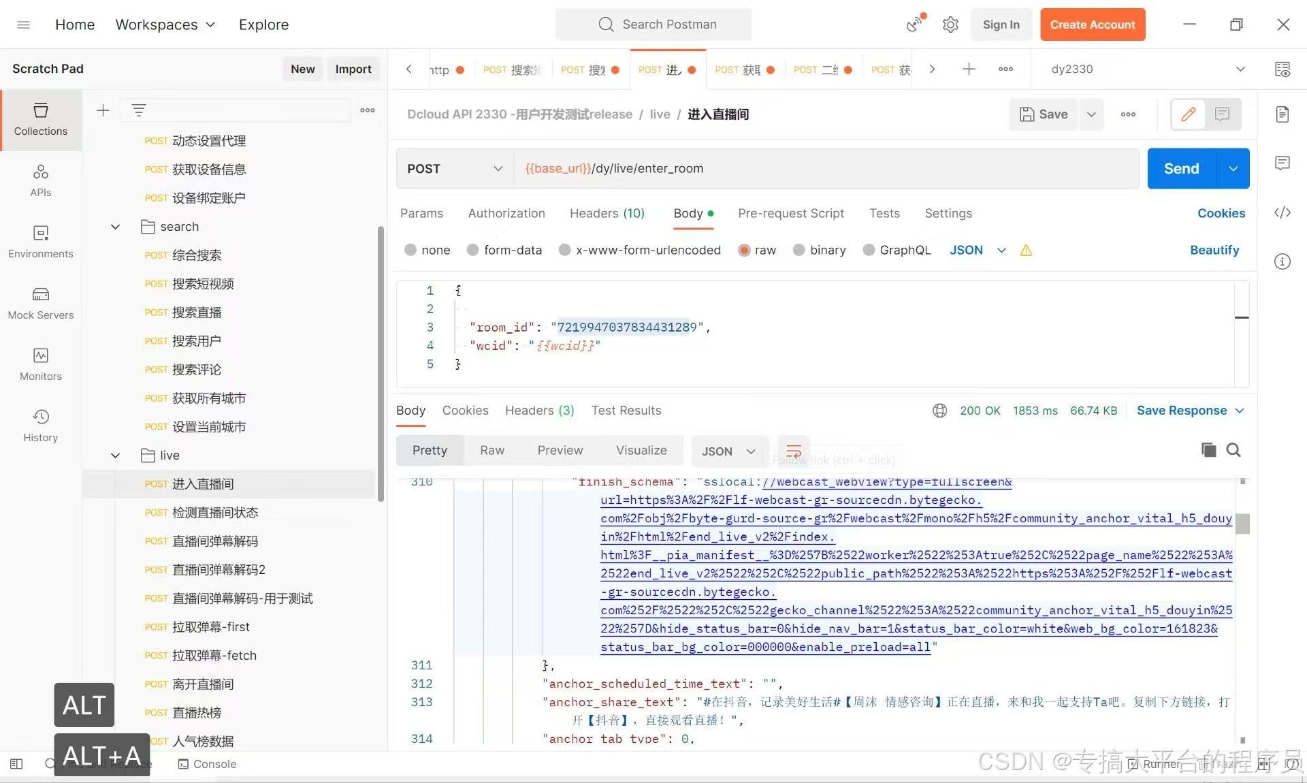The image size is (1307, 783).
Task: Open the response JSON format dropdown
Action: (x=728, y=451)
